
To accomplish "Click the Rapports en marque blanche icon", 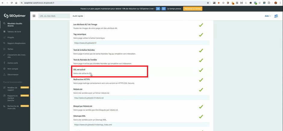I will tap(4, 96).
